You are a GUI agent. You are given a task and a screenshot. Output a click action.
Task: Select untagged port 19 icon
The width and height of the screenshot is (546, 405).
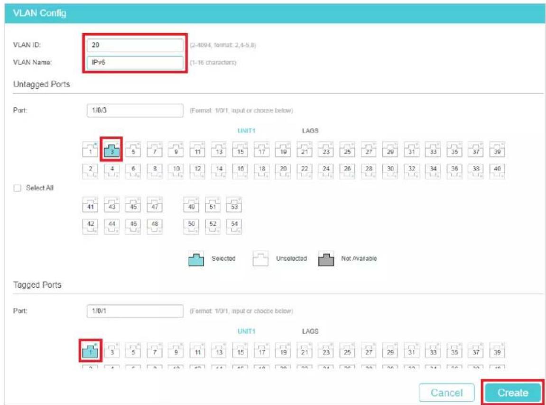pos(283,150)
